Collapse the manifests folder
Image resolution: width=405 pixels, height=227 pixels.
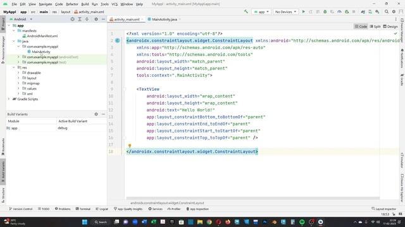(14, 31)
